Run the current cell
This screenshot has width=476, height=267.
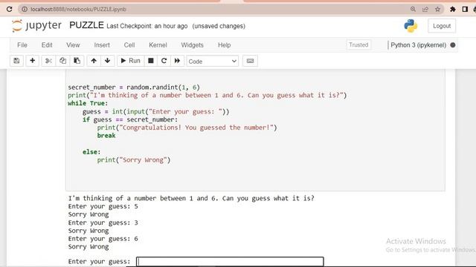(x=131, y=61)
